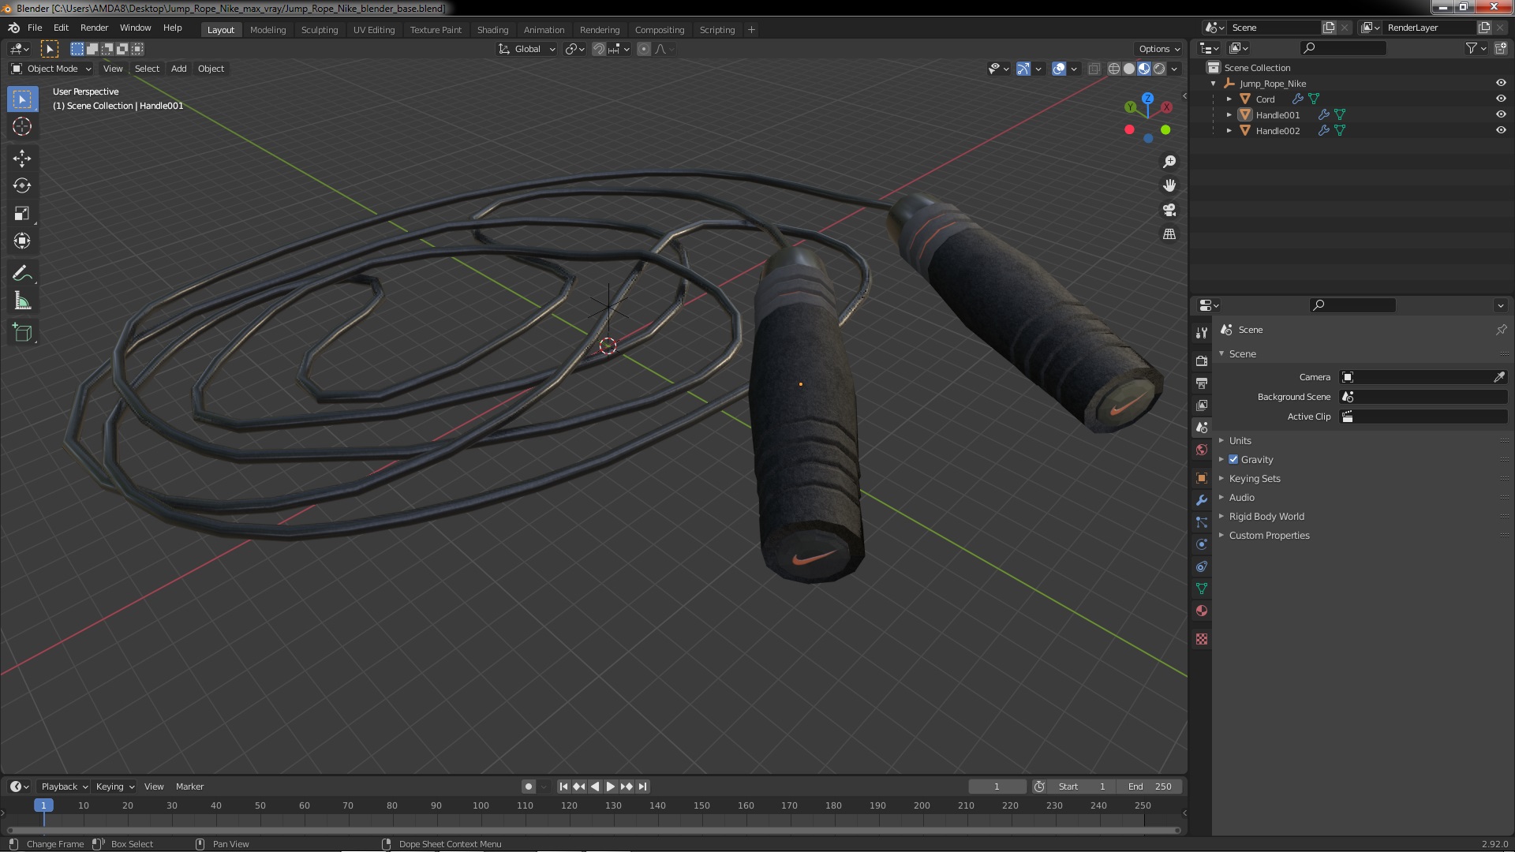Hide the Cord object with eye icon

pyautogui.click(x=1500, y=99)
